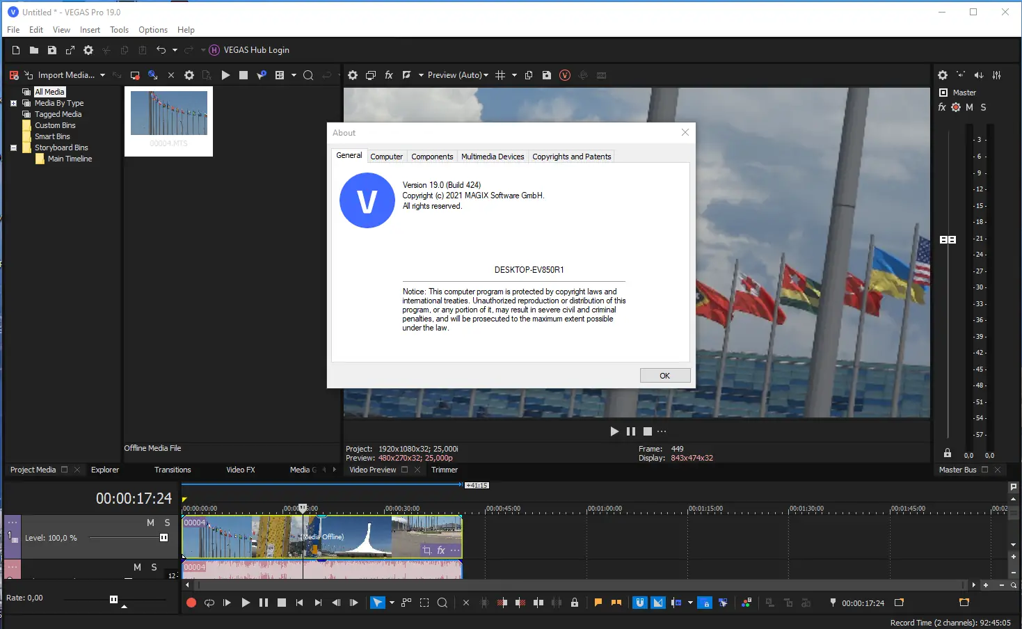Open the Preview (Auto) quality dropdown
Viewport: 1022px width, 629px height.
(x=457, y=74)
